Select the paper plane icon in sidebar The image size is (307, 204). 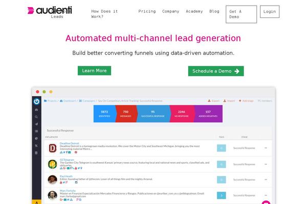36,124
